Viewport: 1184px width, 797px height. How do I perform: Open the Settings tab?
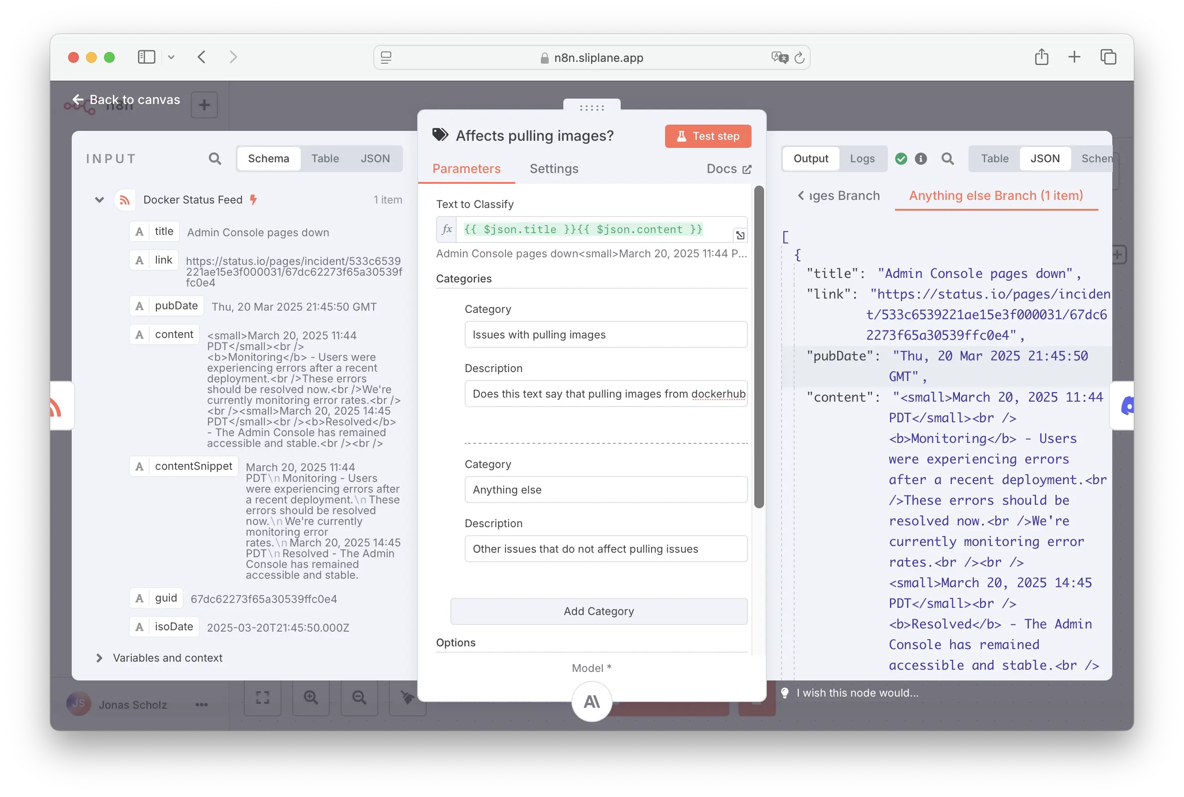click(x=554, y=169)
